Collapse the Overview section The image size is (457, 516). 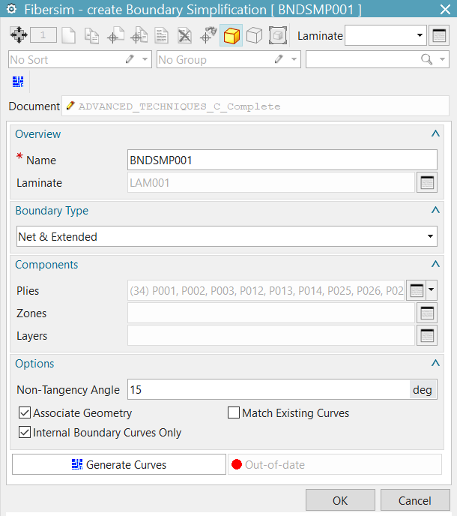(x=435, y=134)
